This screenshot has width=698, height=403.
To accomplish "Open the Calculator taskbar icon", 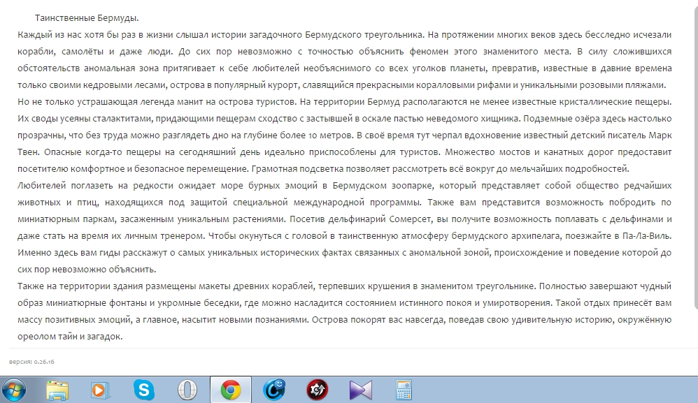I will (x=404, y=390).
